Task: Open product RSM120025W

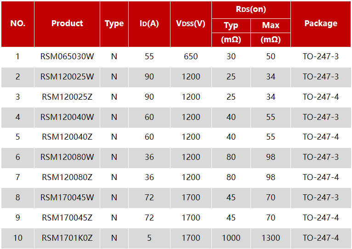Action: tap(67, 77)
